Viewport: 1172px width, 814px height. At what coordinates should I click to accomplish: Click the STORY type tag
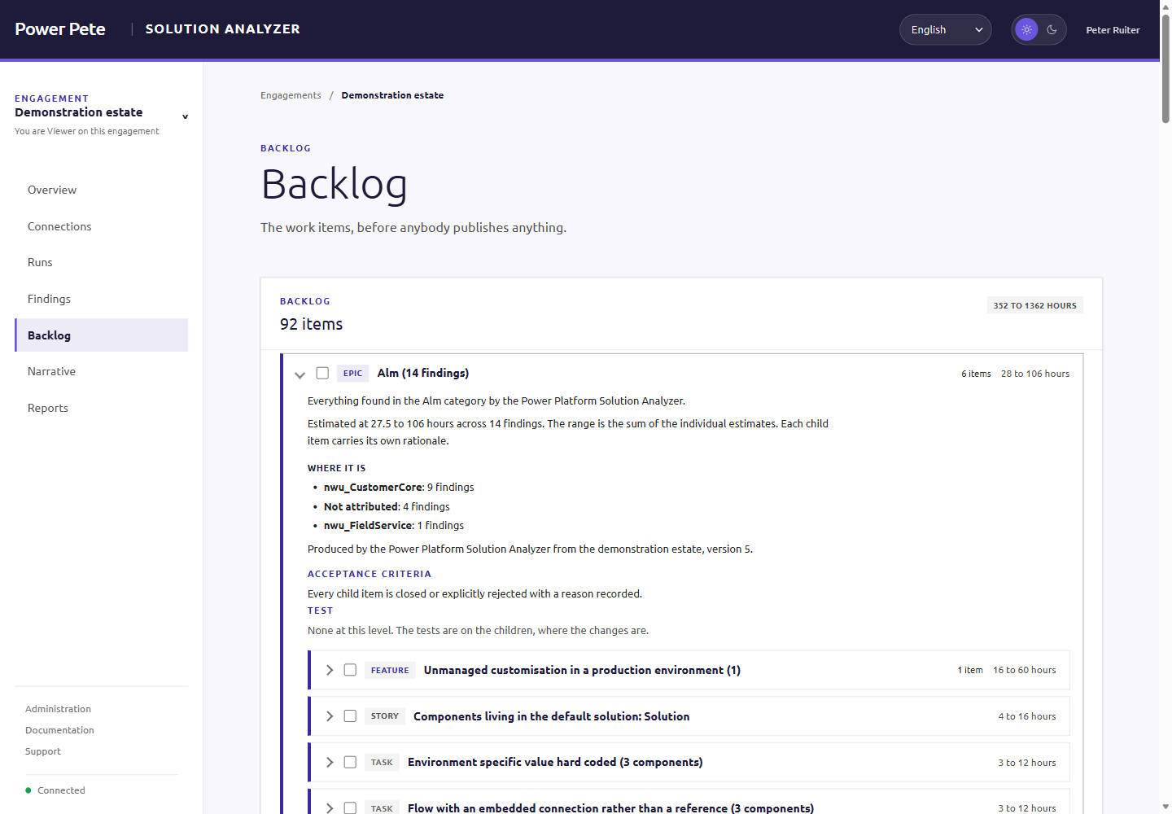[385, 716]
